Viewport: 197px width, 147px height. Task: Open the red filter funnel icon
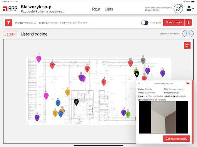9,23
